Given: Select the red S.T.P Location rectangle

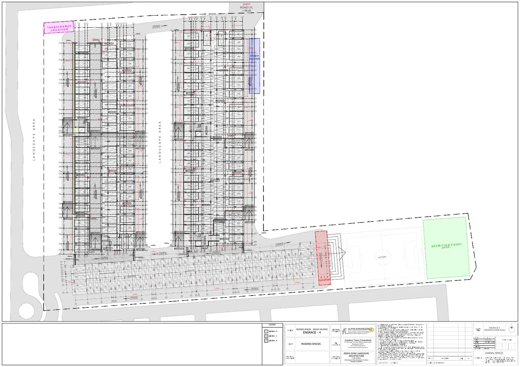Looking at the screenshot, I should point(323,258).
